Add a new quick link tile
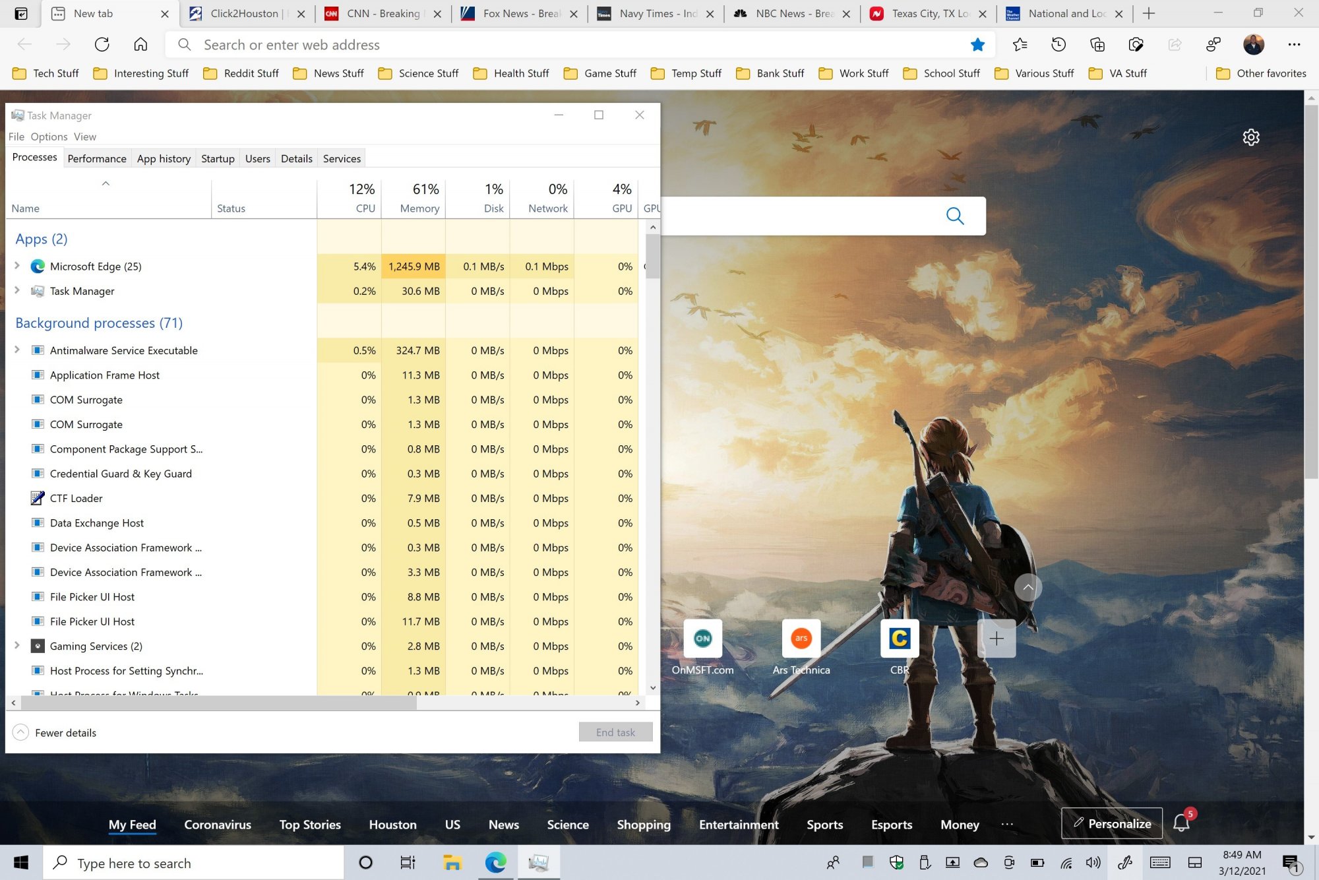This screenshot has height=880, width=1319. tap(996, 639)
